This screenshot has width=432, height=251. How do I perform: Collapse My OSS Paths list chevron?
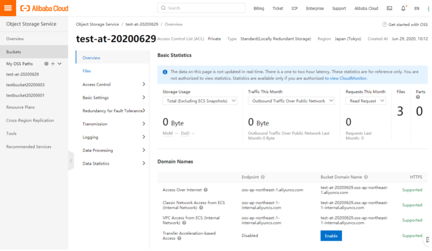[x=60, y=63]
